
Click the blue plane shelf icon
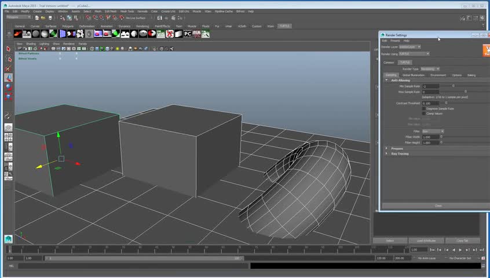pos(63,34)
